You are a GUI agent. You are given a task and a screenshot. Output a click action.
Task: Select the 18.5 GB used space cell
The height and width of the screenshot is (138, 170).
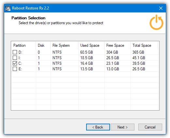tap(86, 58)
